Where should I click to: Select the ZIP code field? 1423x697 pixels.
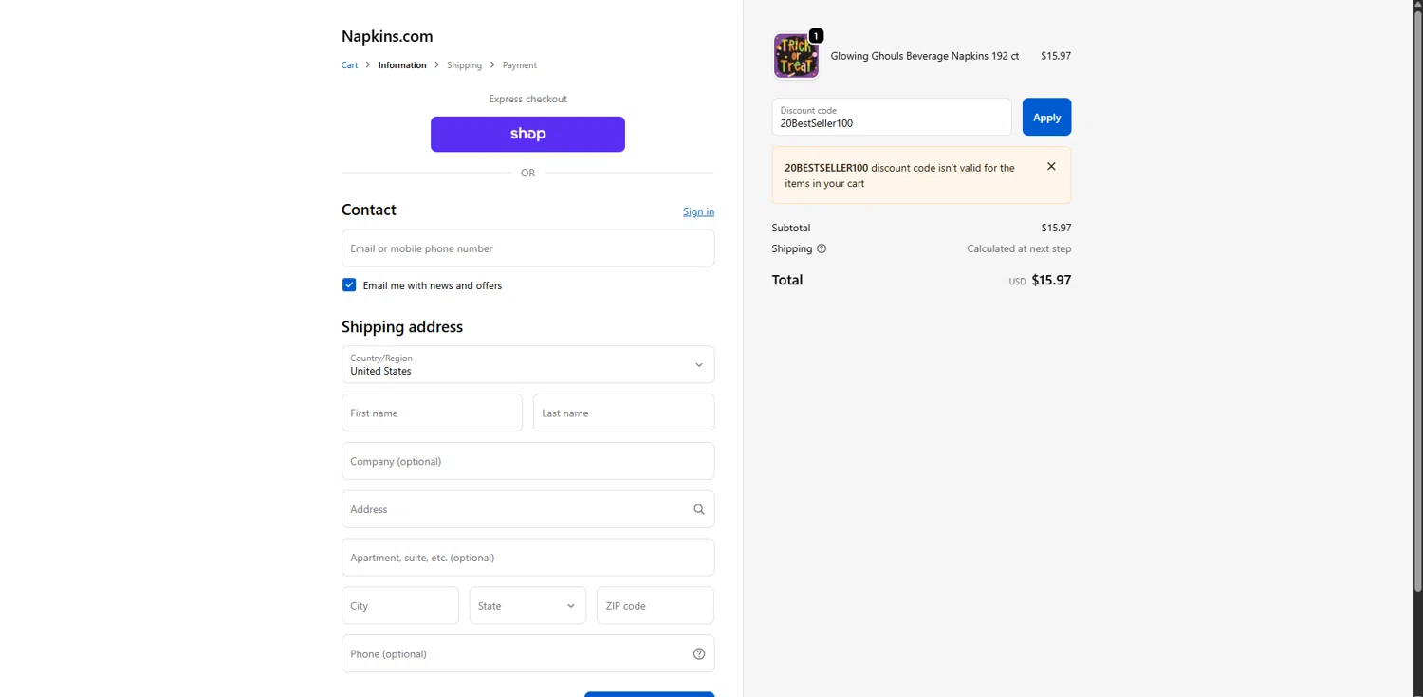tap(655, 605)
